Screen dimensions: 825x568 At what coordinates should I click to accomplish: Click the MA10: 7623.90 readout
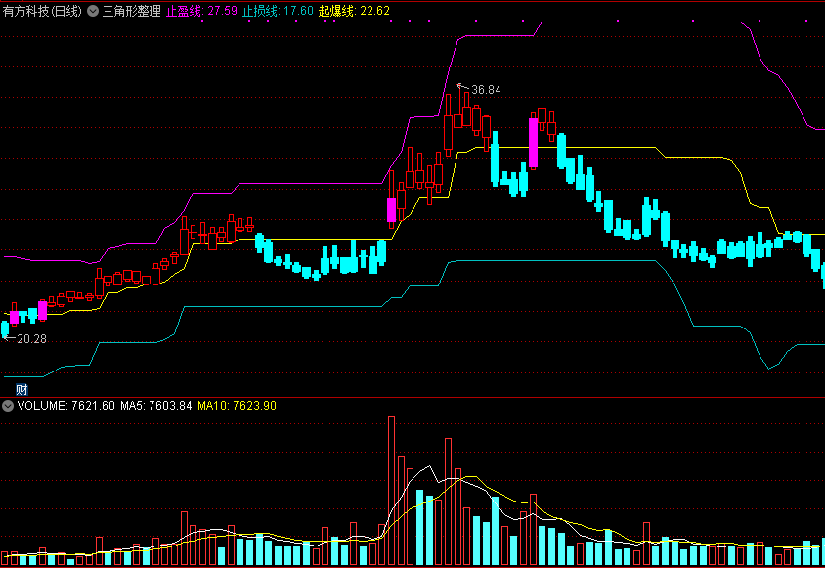click(237, 406)
